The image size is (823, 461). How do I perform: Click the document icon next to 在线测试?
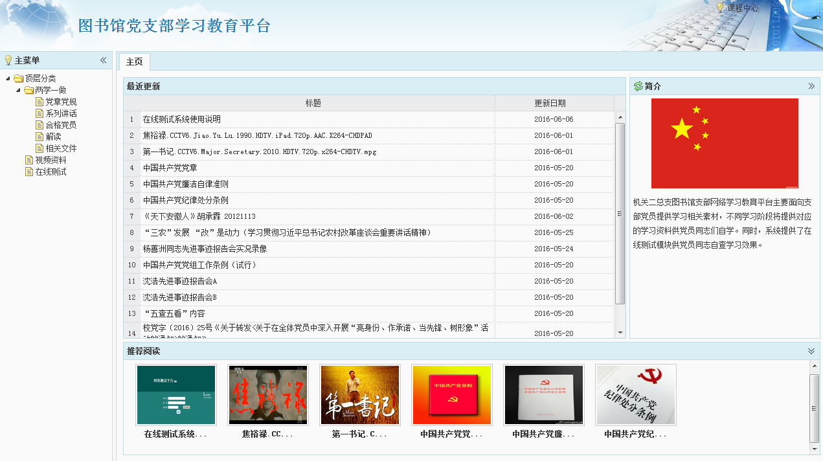(29, 172)
